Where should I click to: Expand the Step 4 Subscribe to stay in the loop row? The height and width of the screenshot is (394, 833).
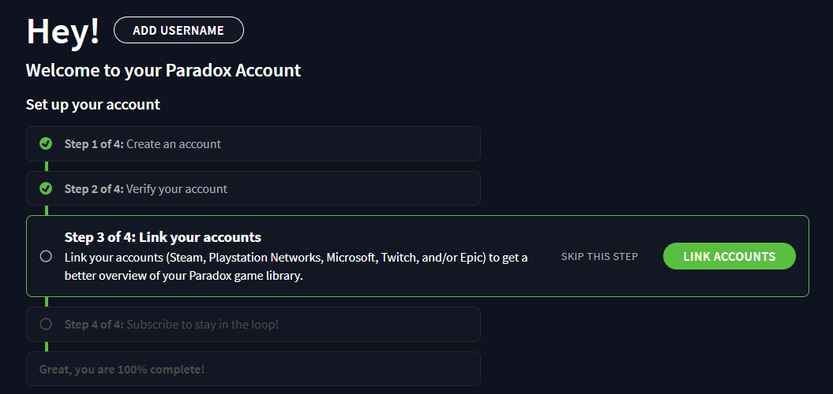(x=253, y=324)
